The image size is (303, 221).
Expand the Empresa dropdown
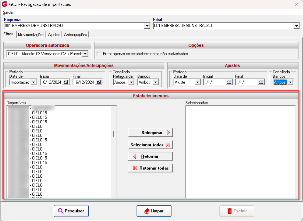coord(147,26)
